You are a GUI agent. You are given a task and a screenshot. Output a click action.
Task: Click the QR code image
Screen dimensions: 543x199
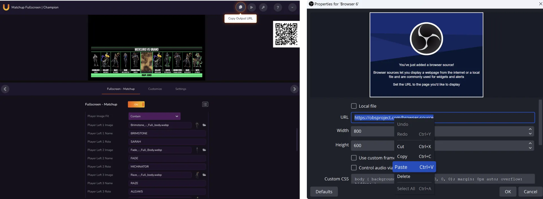click(x=286, y=34)
